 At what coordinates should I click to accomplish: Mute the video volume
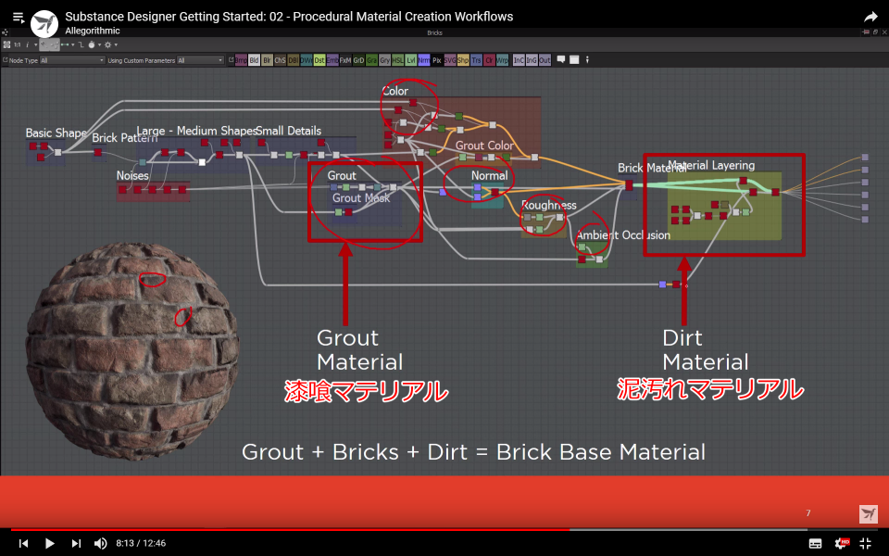(100, 544)
